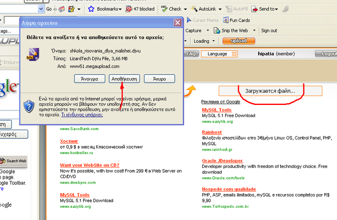Click www.SaxoBank.com URL text
This screenshot has height=220, width=337.
coord(79,129)
